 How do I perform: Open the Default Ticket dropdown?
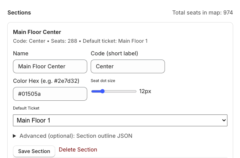coord(120,120)
